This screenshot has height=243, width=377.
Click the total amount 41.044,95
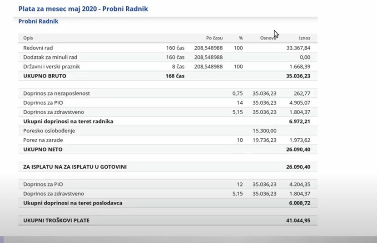(x=298, y=221)
